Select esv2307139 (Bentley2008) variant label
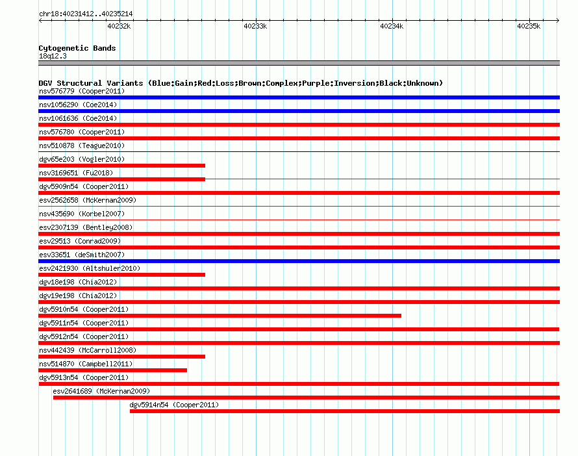This screenshot has width=578, height=456. coord(86,227)
